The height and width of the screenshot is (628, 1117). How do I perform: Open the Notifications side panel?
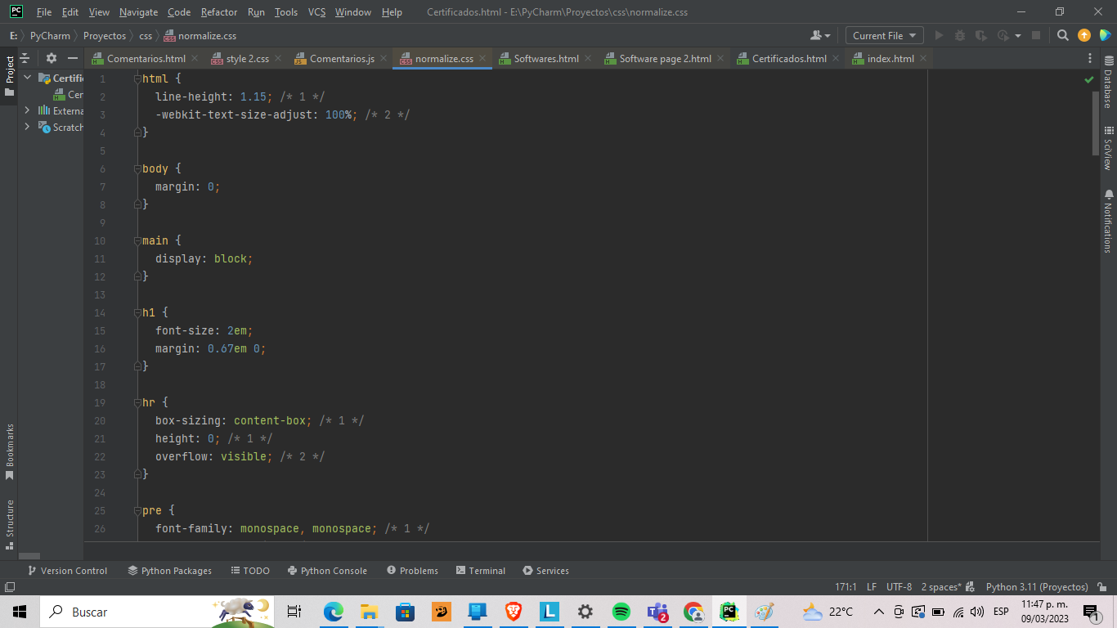1108,221
